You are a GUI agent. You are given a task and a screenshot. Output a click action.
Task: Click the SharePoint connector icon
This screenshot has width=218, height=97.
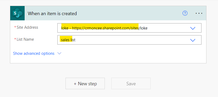17,13
